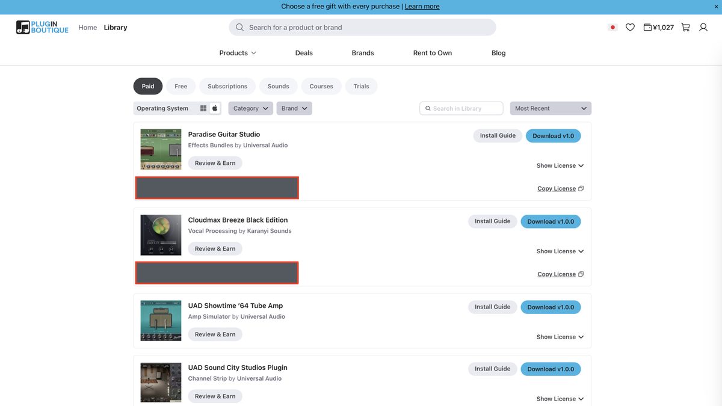Select the Free filter pill
This screenshot has width=722, height=406.
point(181,86)
